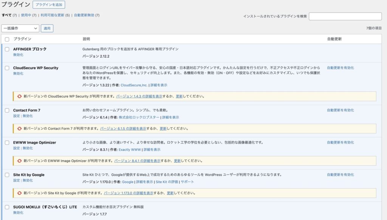
Task: Open the 一括操作 bulk actions dropdown
Action: [20, 28]
